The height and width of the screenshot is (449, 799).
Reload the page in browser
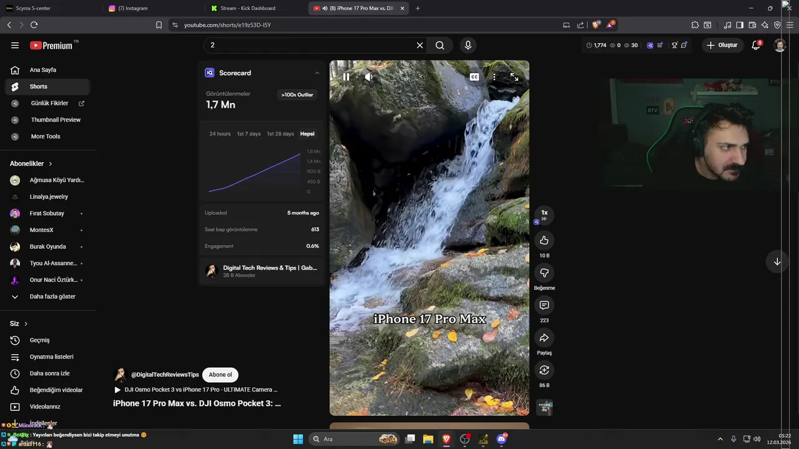[34, 25]
